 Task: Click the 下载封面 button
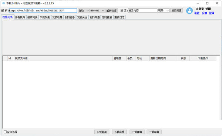coord(102,132)
